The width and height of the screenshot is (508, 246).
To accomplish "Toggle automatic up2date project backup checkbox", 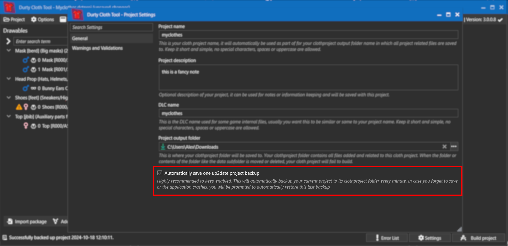I will pos(160,173).
